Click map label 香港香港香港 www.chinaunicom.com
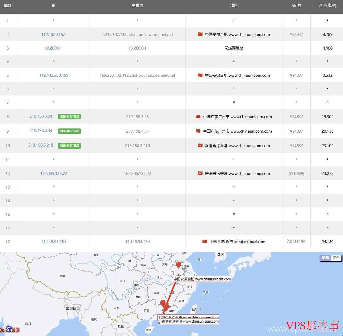 pyautogui.click(x=190, y=322)
